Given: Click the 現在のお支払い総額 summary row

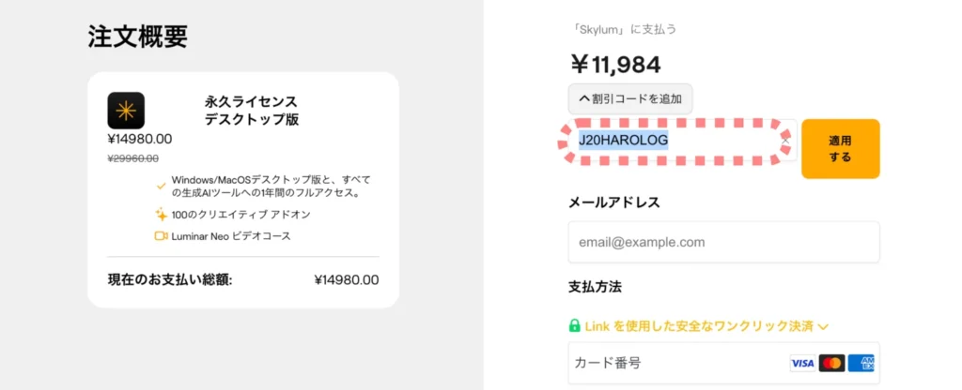Looking at the screenshot, I should [243, 280].
